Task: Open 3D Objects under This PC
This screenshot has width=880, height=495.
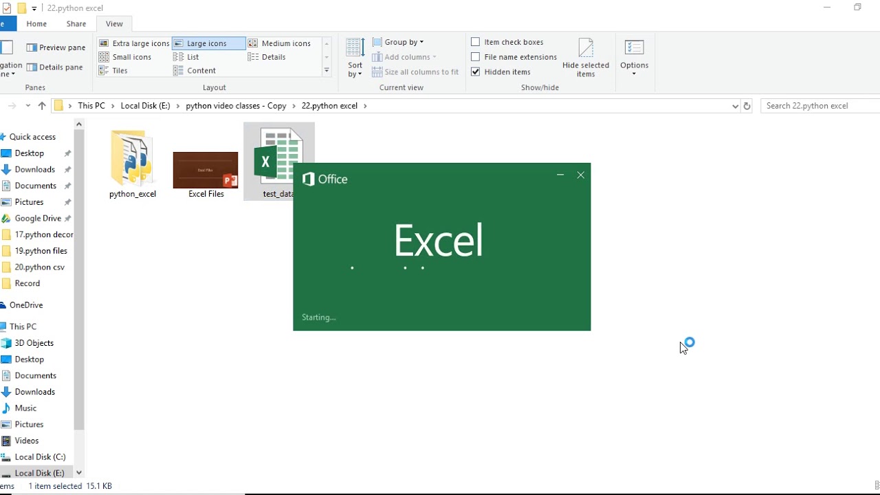Action: point(34,343)
